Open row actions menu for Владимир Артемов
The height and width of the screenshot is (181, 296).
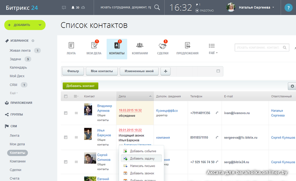76,113
